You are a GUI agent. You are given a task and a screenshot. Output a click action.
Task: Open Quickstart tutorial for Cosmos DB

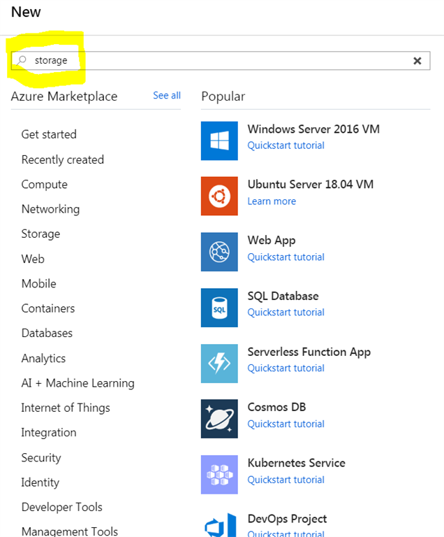point(286,424)
